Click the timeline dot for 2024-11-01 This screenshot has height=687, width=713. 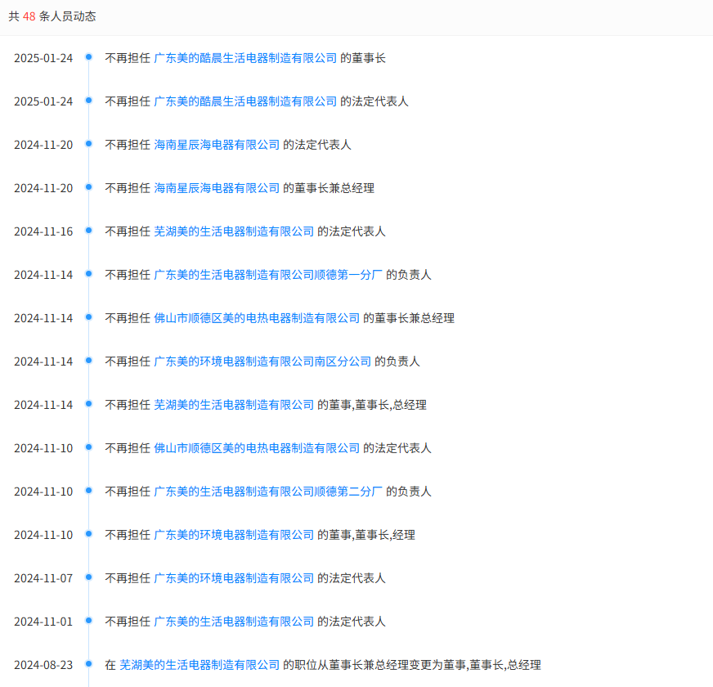point(88,621)
